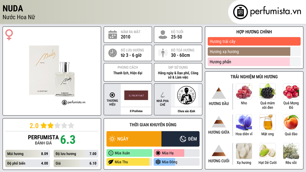Screen dimensions: 306x172
Task: Click the Mùa Xuân season bar
Action: [x=129, y=153]
